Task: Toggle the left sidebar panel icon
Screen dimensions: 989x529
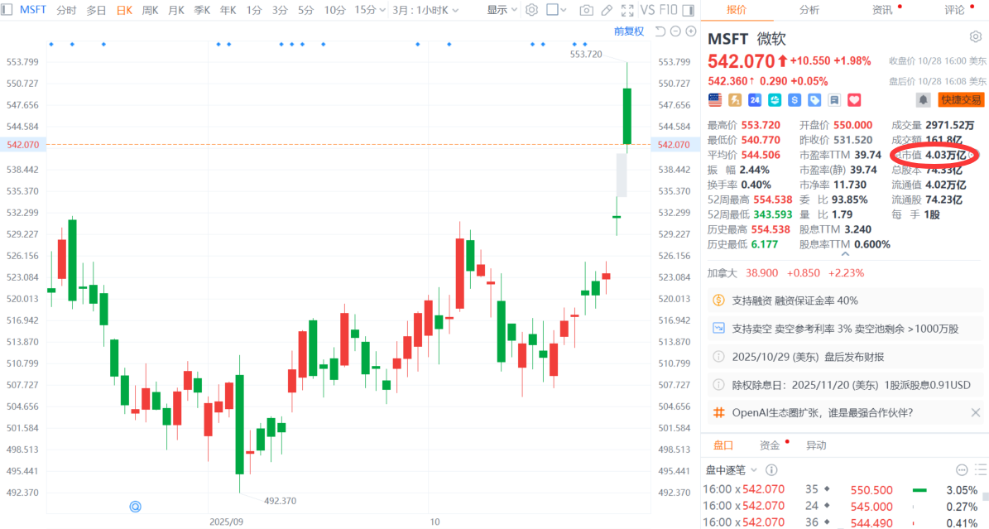Action: click(7, 10)
